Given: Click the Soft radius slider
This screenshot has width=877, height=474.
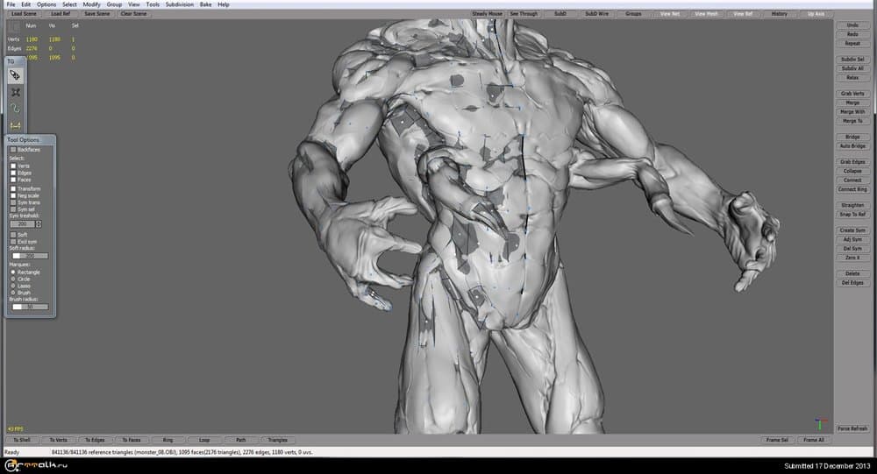Looking at the screenshot, I should tap(30, 256).
